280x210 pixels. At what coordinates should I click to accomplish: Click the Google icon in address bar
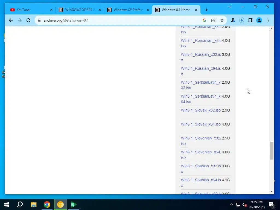point(205,20)
